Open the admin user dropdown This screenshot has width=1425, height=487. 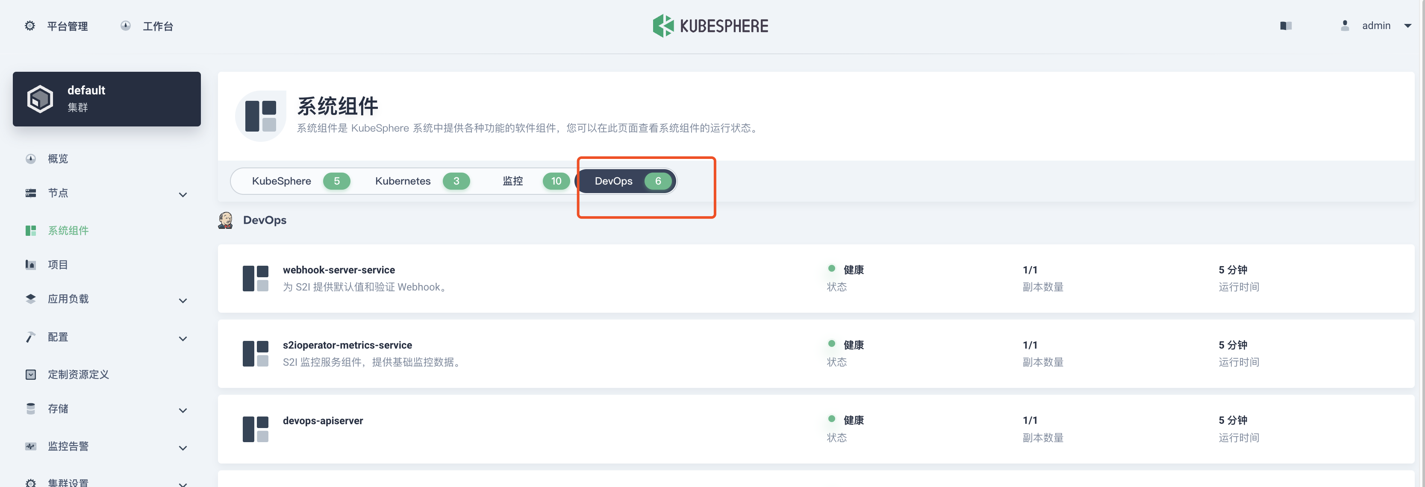pos(1407,26)
